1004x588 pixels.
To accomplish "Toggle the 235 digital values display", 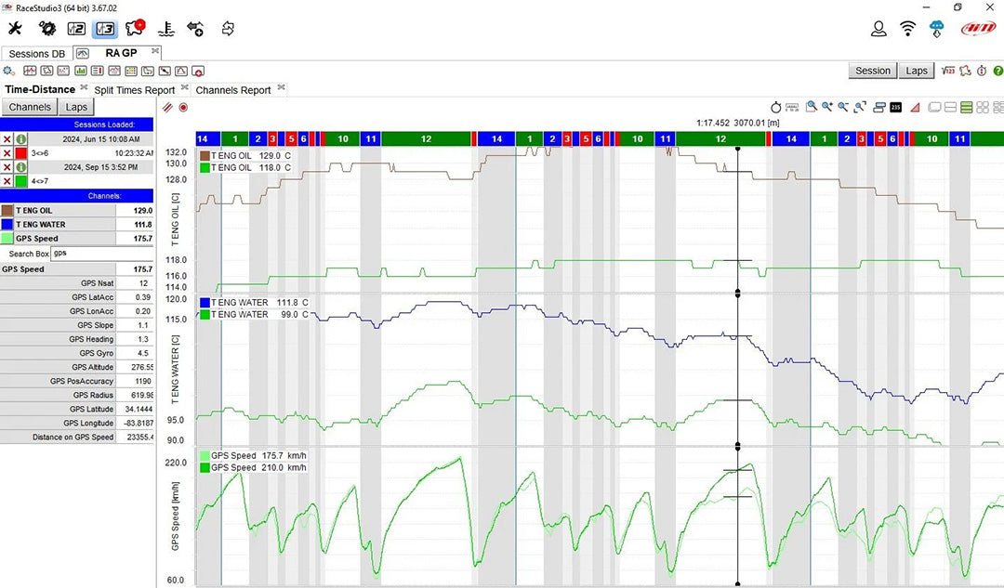I will [x=896, y=108].
